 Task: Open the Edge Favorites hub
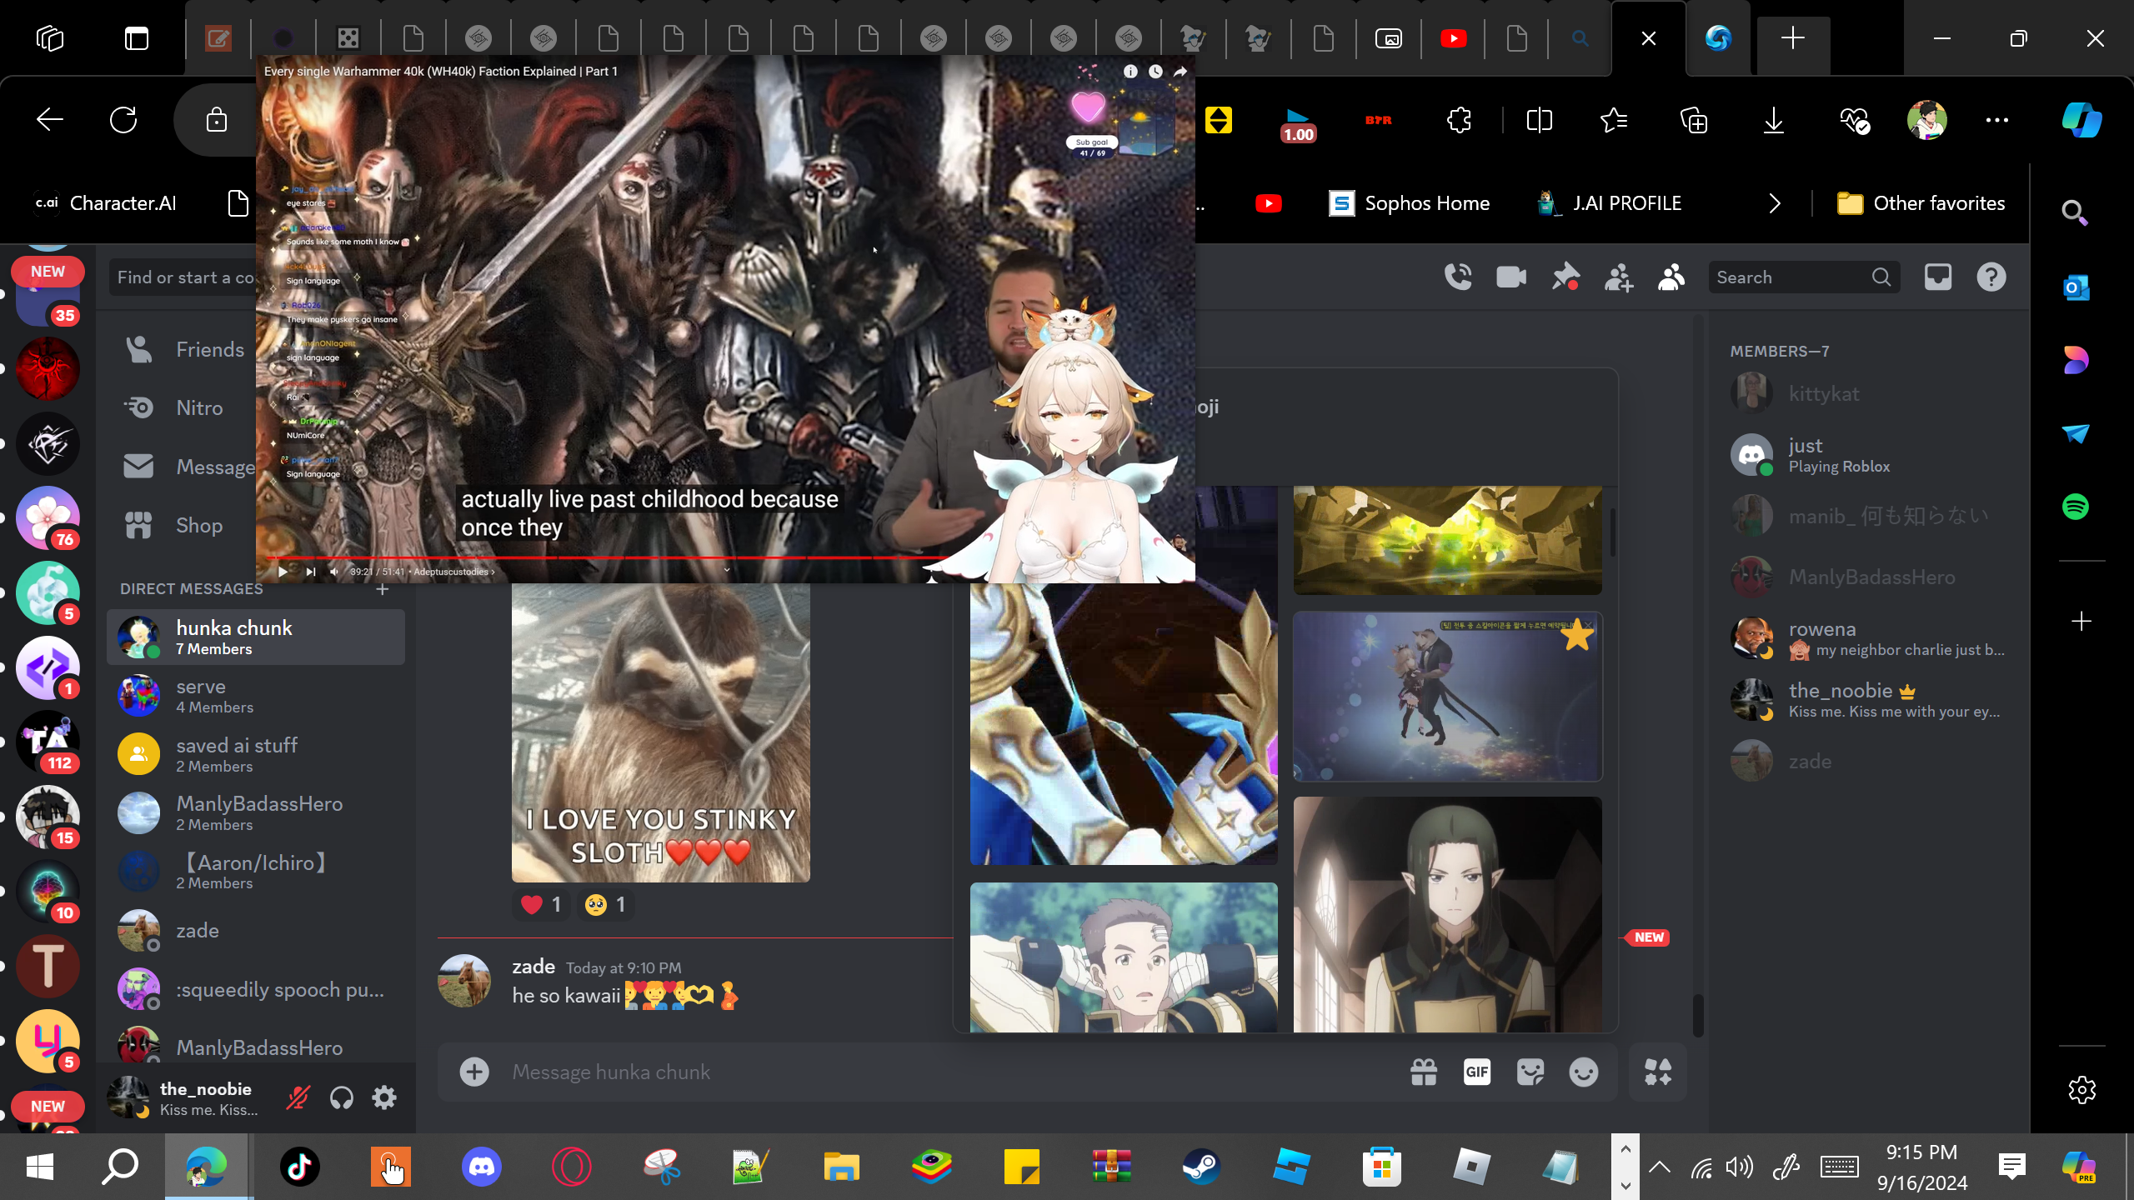(1614, 120)
